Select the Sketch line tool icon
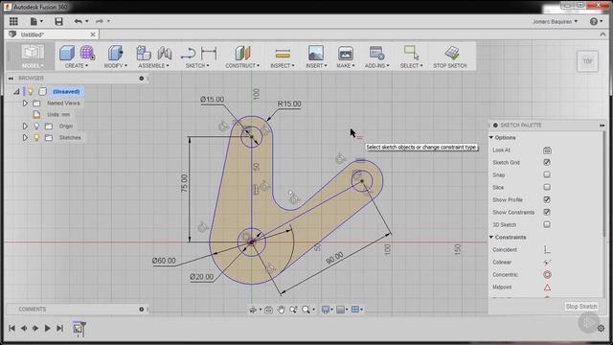The height and width of the screenshot is (345, 613). [188, 54]
